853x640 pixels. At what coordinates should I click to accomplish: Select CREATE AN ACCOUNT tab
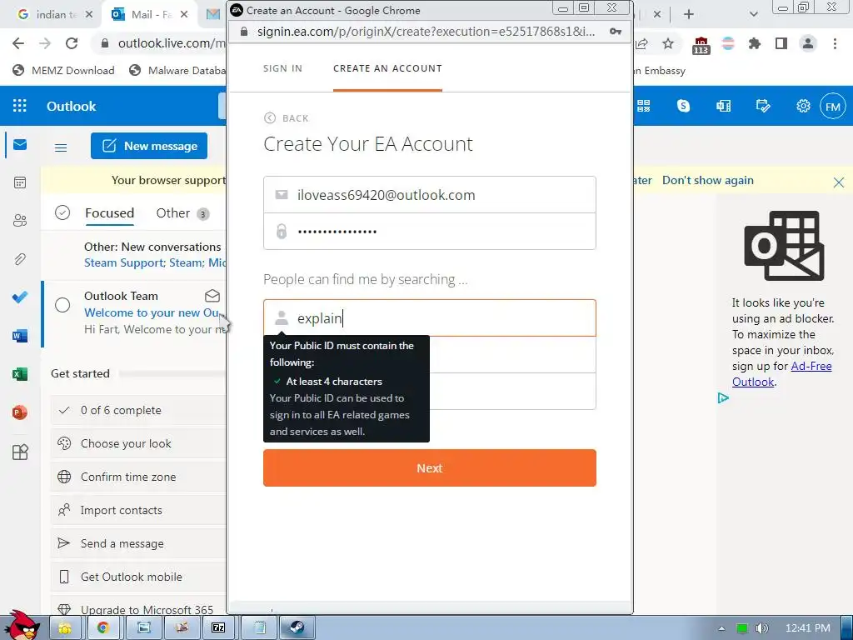click(387, 68)
